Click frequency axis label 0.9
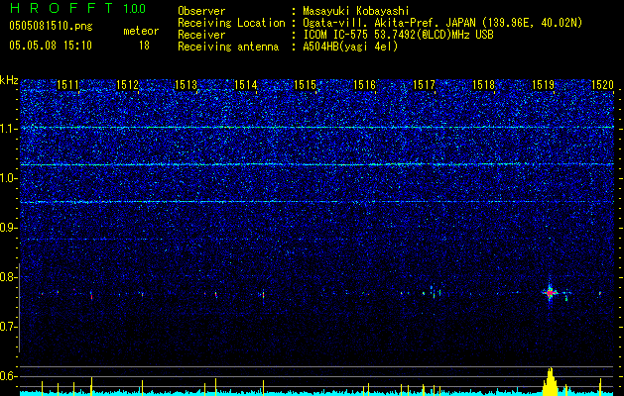 tap(8, 228)
